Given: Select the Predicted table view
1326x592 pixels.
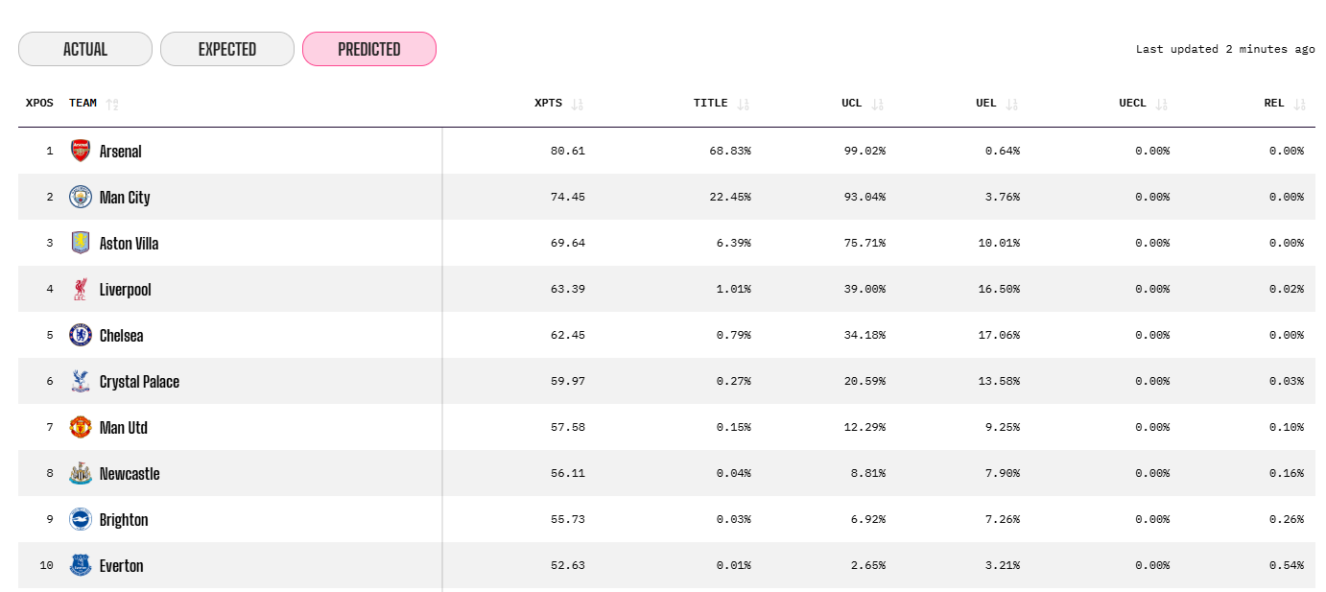Looking at the screenshot, I should click(x=369, y=49).
